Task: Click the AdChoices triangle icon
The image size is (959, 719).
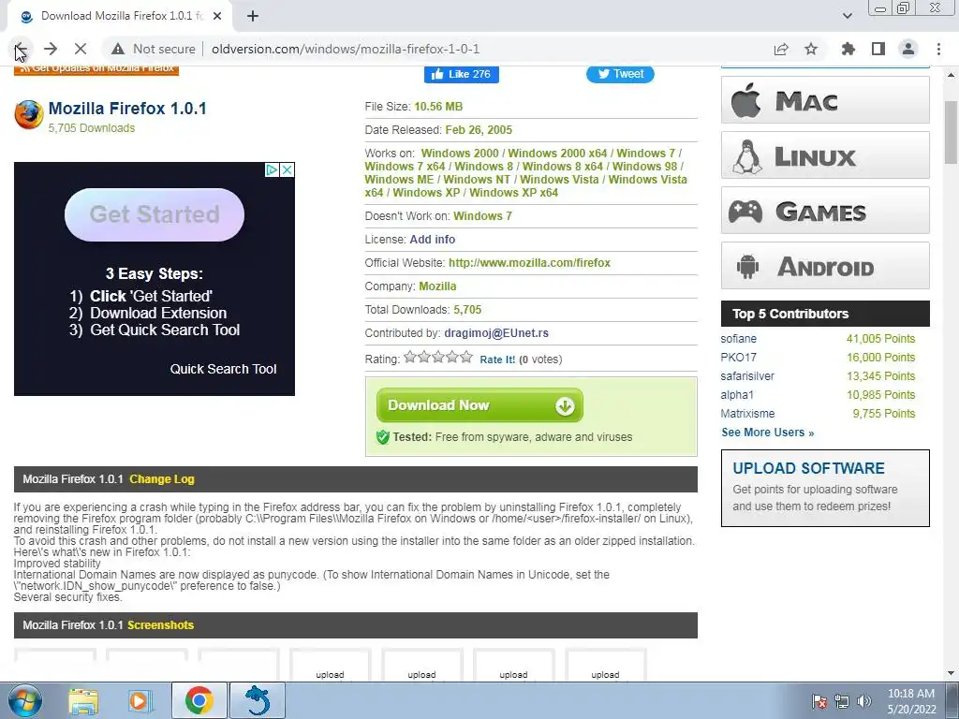Action: click(273, 170)
